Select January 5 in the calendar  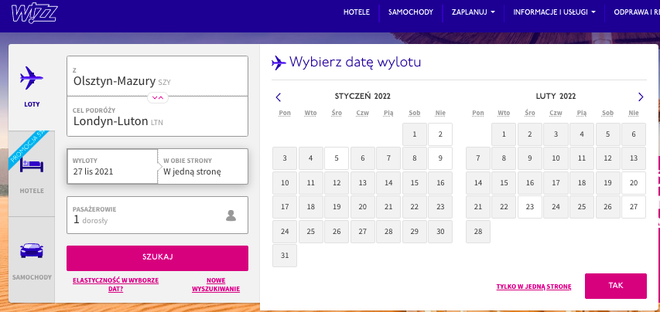(337, 158)
